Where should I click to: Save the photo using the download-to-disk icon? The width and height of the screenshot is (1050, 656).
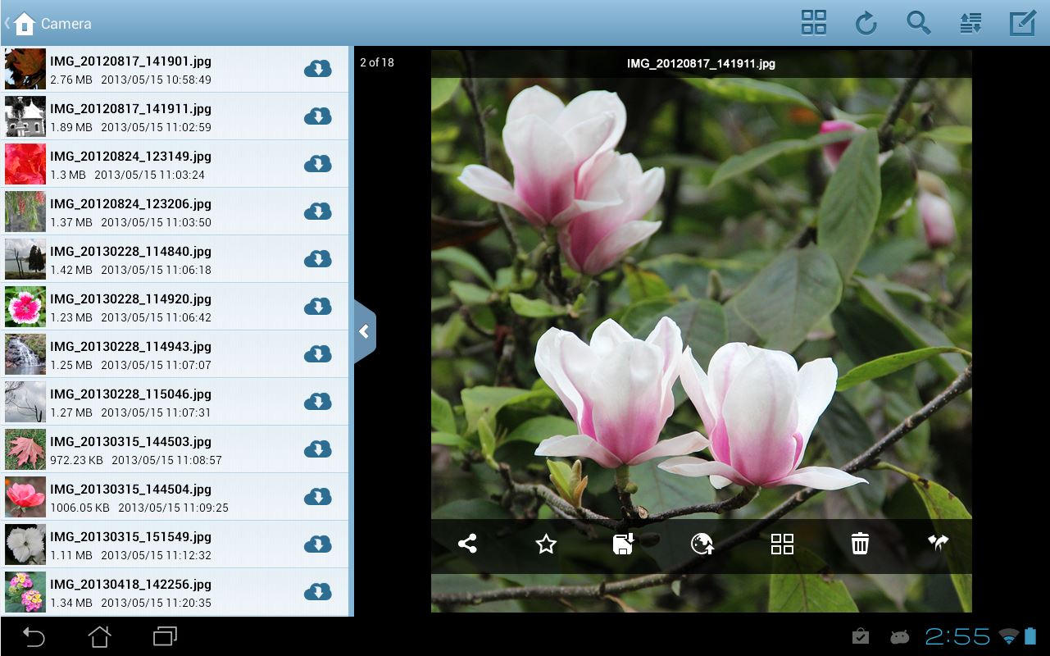tap(624, 544)
